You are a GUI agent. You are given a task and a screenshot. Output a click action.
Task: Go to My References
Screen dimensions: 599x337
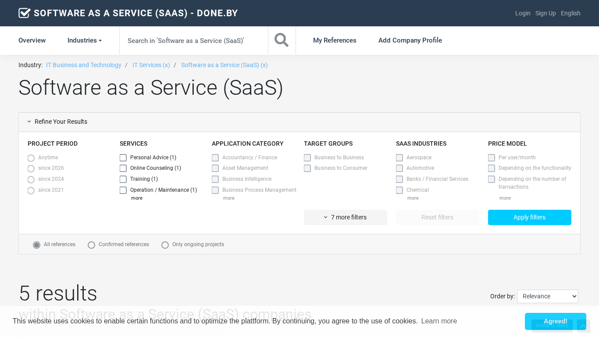[x=335, y=40]
